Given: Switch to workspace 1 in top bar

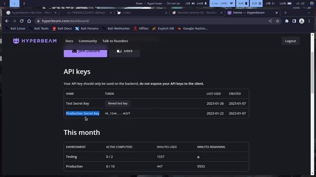Looking at the screenshot, I should (x=4, y=3).
